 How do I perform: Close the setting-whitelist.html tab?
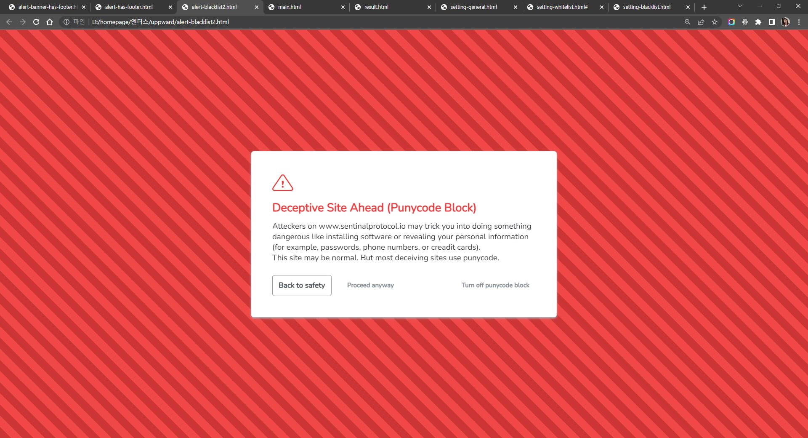(602, 7)
